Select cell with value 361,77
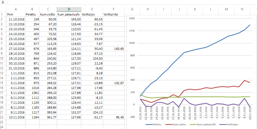 (x=48, y=117)
